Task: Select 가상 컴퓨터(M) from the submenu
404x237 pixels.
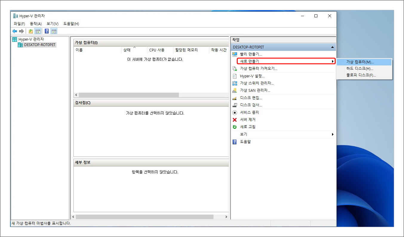Action: pyautogui.click(x=360, y=62)
